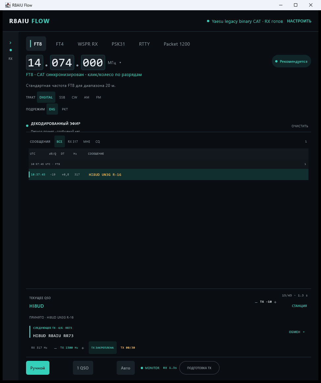This screenshot has width=321, height=383.
Task: Click the RX 317 Hz indicator
Action: point(39,348)
